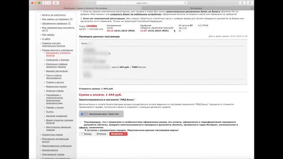Add a new tab with plus icon
The height and width of the screenshot is (159, 283).
click(x=252, y=8)
